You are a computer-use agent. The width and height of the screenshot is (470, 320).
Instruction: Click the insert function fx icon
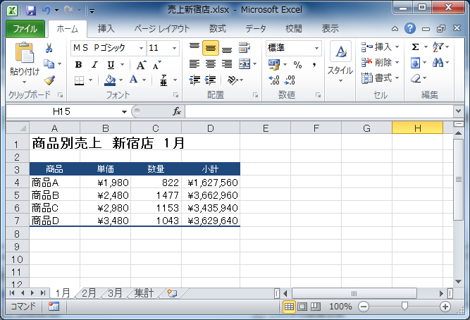[177, 111]
